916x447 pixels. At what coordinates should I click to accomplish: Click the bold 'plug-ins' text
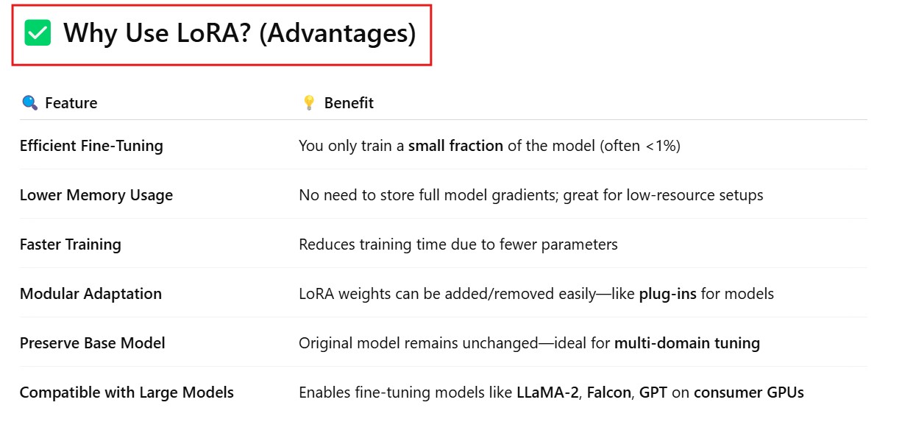(667, 294)
